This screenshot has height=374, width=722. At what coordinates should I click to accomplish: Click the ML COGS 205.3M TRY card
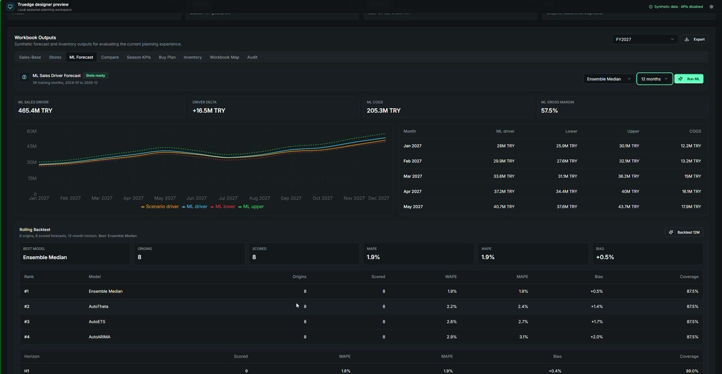(448, 107)
